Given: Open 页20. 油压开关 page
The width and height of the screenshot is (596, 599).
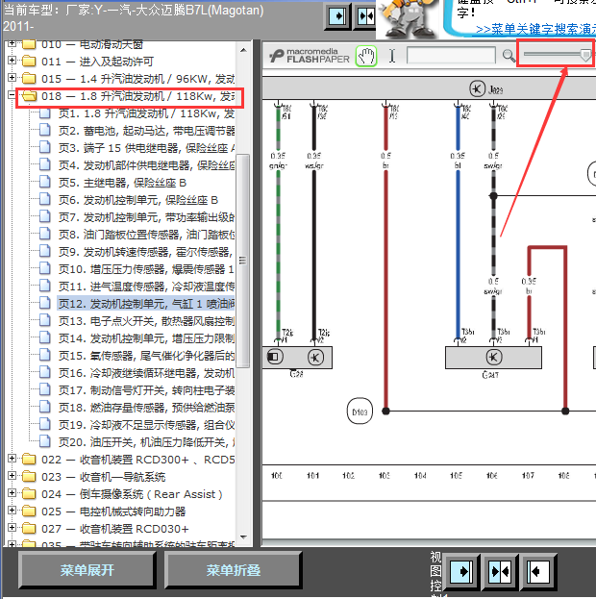Looking at the screenshot, I should click(146, 442).
